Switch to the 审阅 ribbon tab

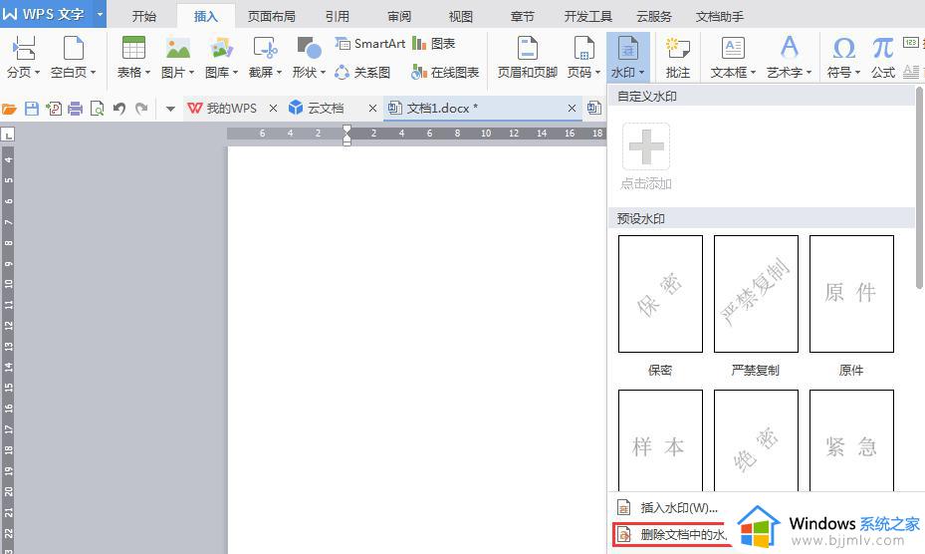click(399, 17)
